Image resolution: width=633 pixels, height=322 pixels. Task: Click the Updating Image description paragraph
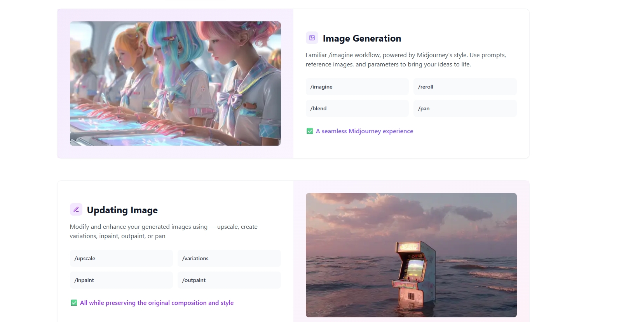(x=164, y=231)
